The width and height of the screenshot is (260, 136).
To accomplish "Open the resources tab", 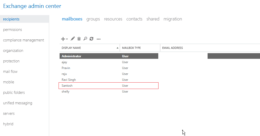I will pyautogui.click(x=113, y=19).
